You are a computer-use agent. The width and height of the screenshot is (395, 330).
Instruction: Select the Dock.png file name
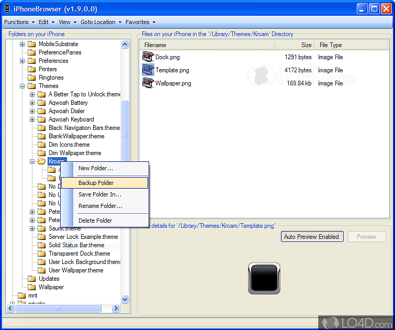(167, 57)
